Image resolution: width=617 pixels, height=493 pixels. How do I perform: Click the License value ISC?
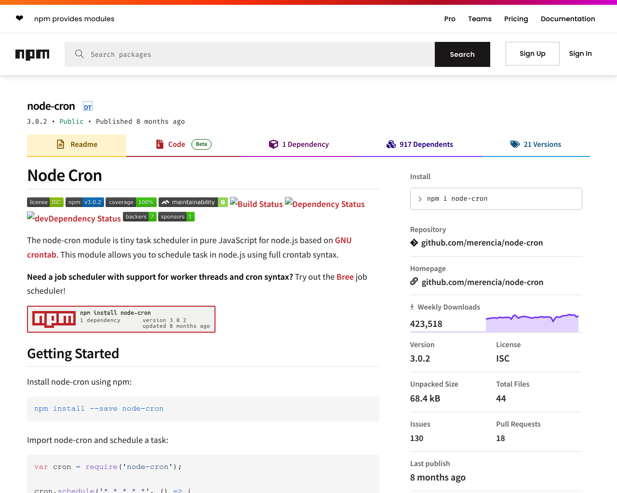tap(503, 358)
